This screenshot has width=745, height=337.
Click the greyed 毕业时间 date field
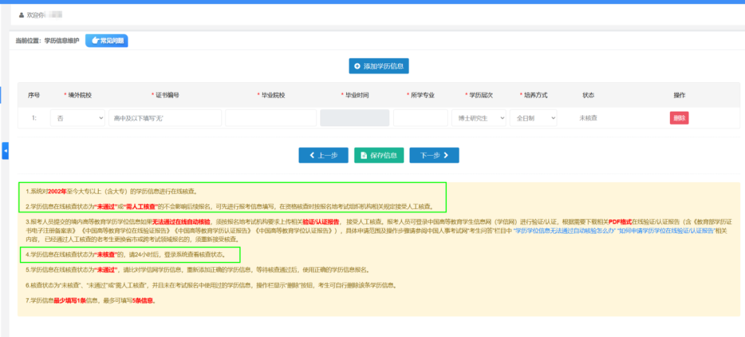(x=355, y=118)
